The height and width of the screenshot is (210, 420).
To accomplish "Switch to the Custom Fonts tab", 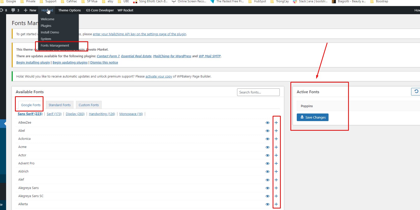I will point(89,105).
